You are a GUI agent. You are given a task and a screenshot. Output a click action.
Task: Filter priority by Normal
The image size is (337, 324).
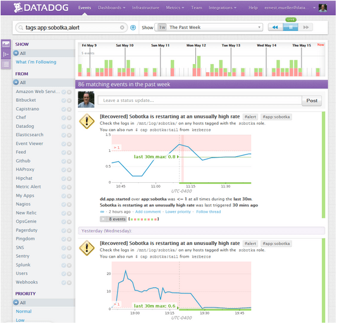23,311
